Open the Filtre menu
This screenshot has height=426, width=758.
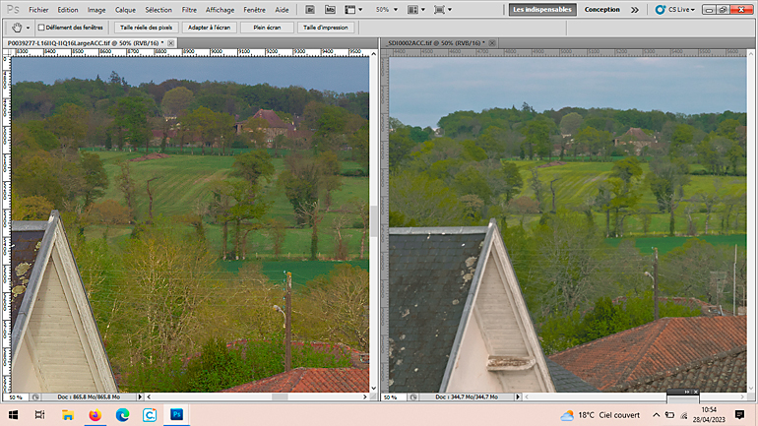[x=189, y=10]
